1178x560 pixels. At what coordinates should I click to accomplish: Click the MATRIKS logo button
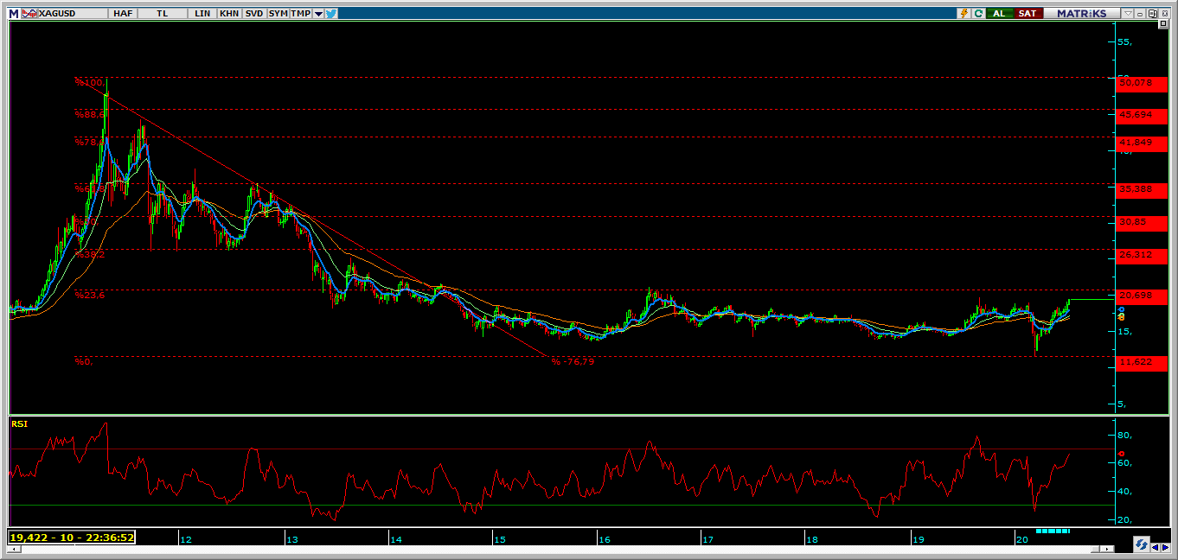1082,14
